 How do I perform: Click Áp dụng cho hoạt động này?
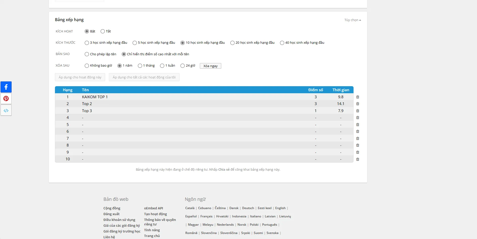tap(80, 77)
